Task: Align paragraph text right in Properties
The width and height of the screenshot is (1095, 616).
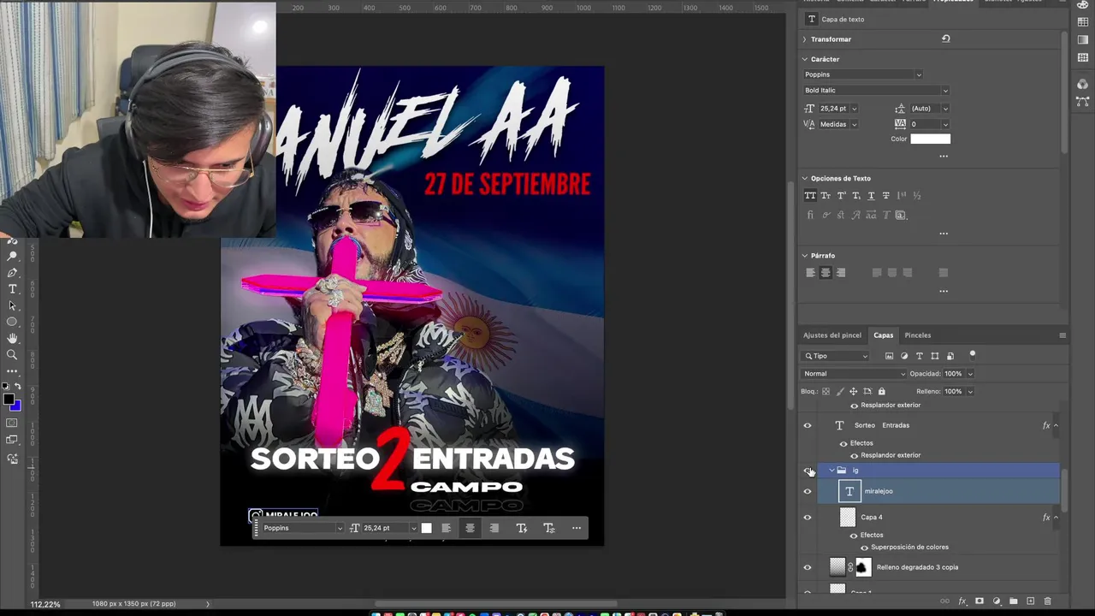Action: pyautogui.click(x=841, y=273)
